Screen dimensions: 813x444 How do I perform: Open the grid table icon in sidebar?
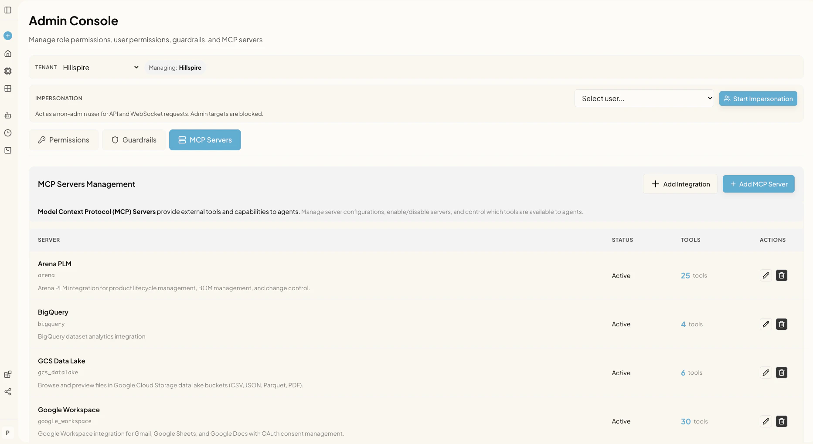tap(8, 88)
